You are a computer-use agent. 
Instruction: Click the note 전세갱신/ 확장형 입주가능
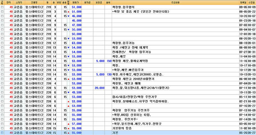point(132,52)
